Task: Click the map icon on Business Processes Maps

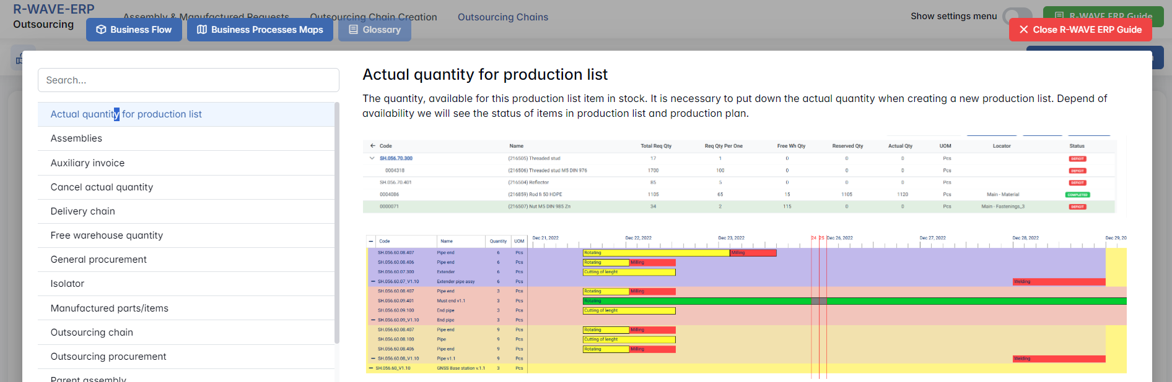Action: (x=202, y=30)
